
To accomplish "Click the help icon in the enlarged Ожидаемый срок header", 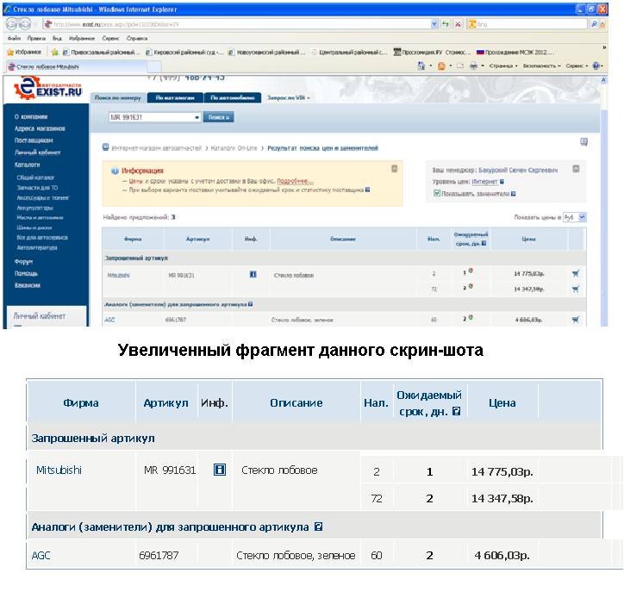I will 457,411.
